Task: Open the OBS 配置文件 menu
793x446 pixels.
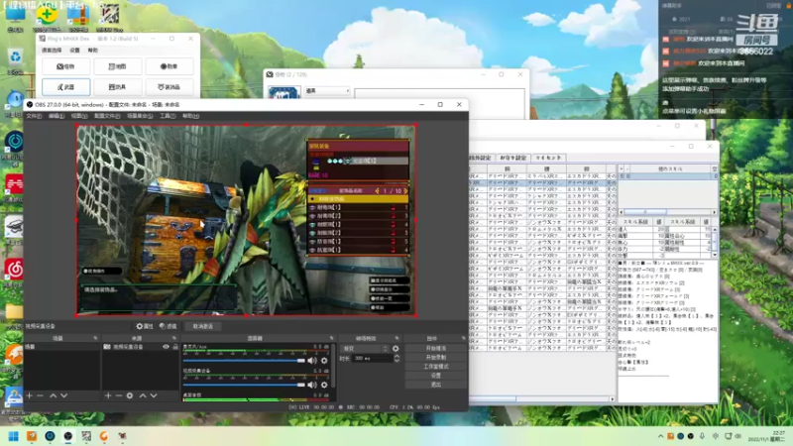Action: coord(107,116)
